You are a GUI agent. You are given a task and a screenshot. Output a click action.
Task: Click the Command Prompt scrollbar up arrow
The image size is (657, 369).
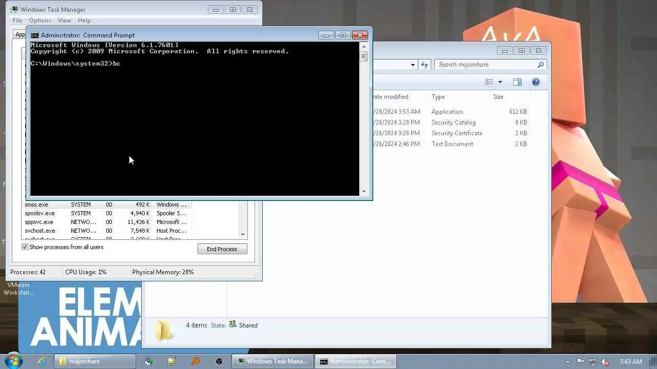tap(364, 47)
